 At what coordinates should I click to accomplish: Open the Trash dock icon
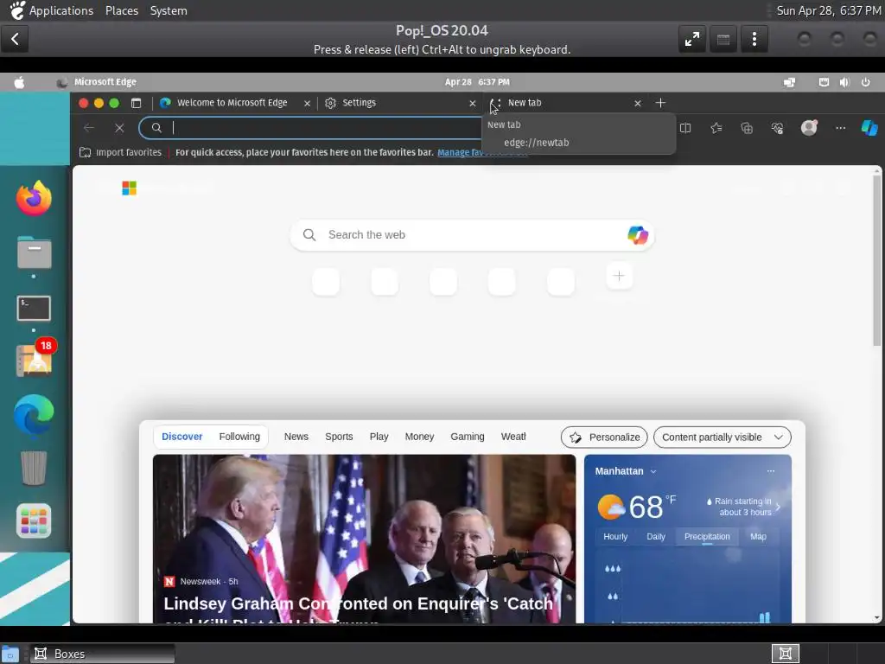pos(34,468)
